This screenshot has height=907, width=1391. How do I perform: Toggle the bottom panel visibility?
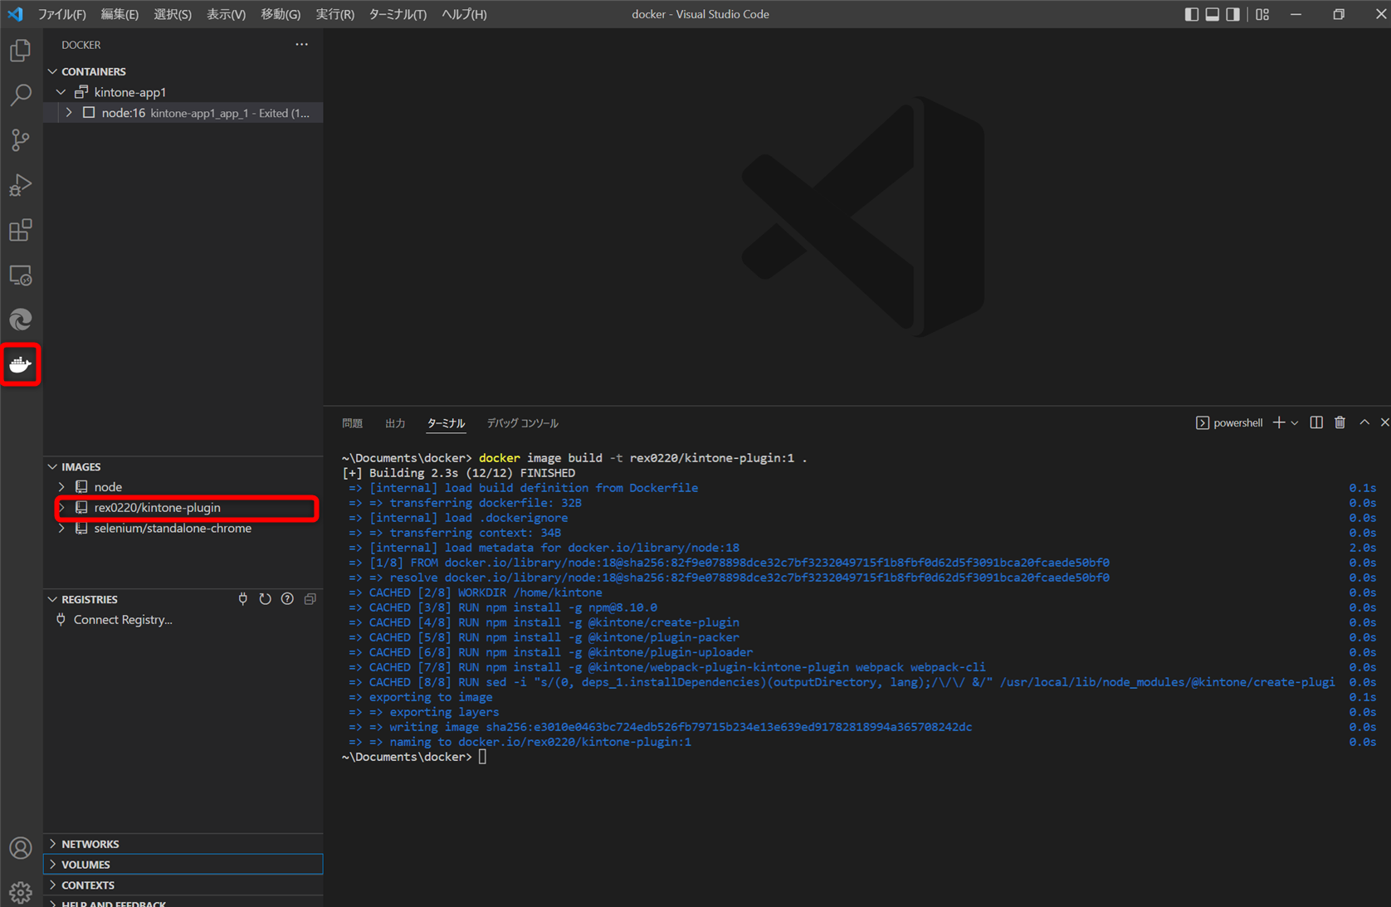1213,14
